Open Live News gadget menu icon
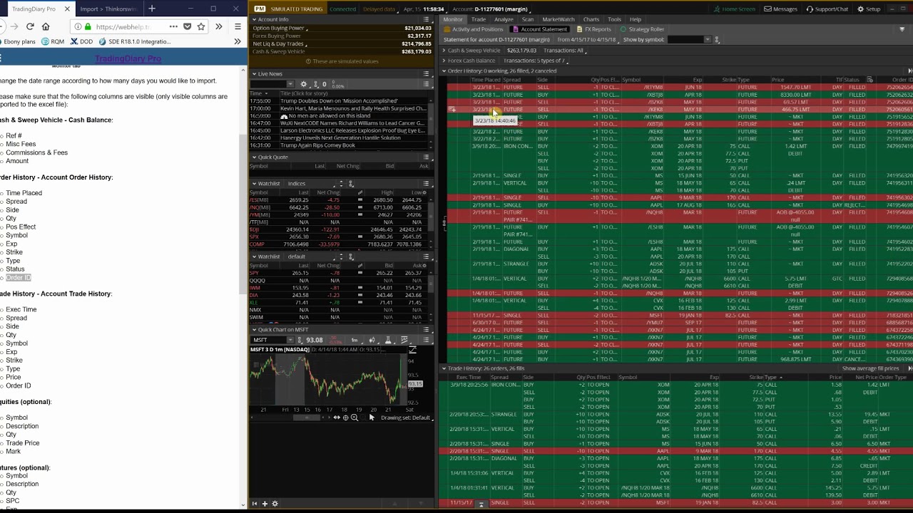Viewport: 913px width, 513px height. click(x=427, y=73)
